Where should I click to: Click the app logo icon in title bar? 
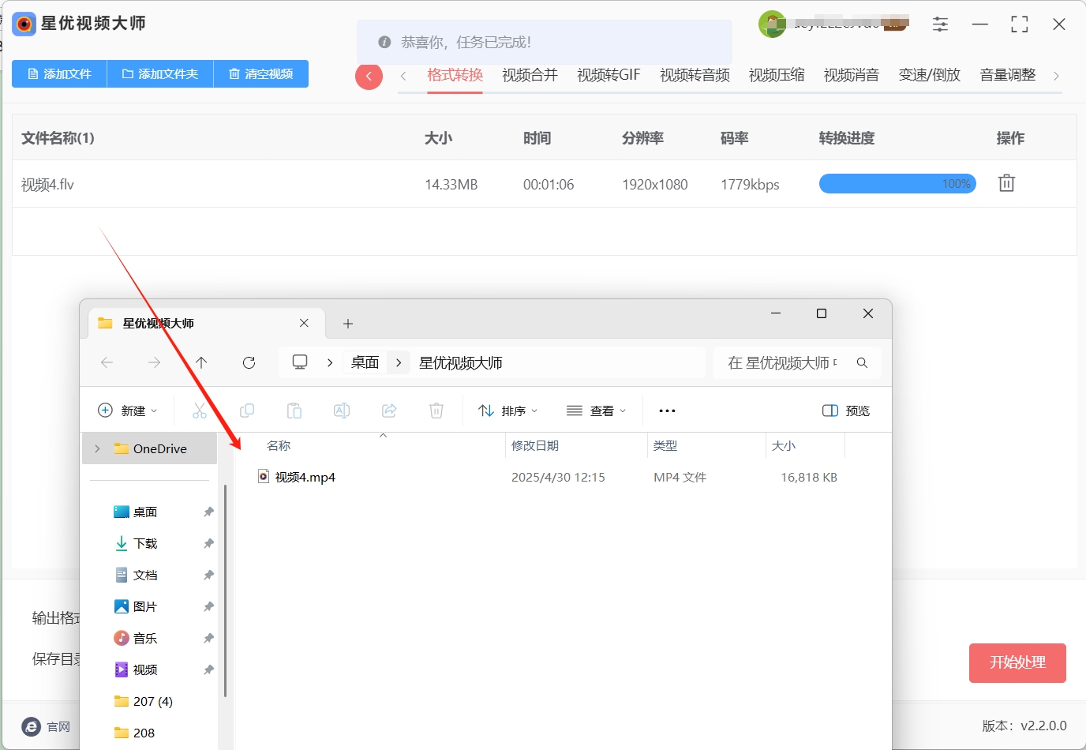[x=24, y=24]
